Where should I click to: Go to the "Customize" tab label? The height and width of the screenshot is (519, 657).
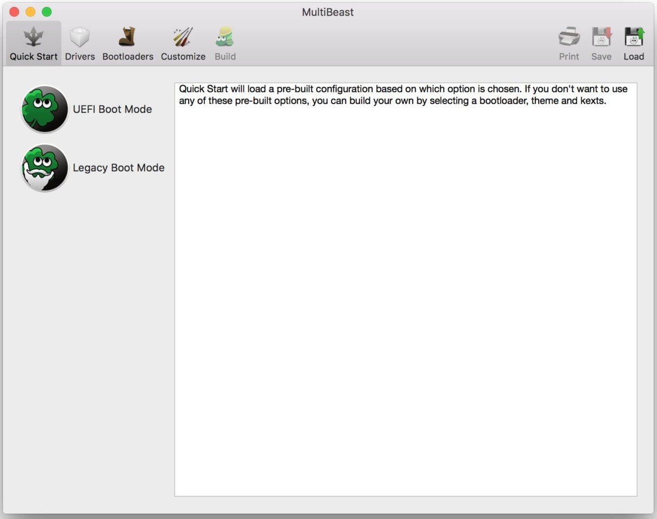(183, 56)
